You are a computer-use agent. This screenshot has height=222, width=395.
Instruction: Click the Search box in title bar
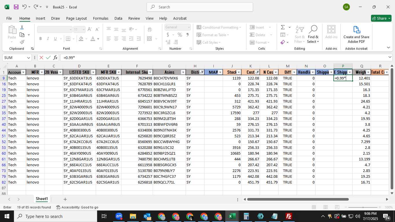[x=200, y=7]
